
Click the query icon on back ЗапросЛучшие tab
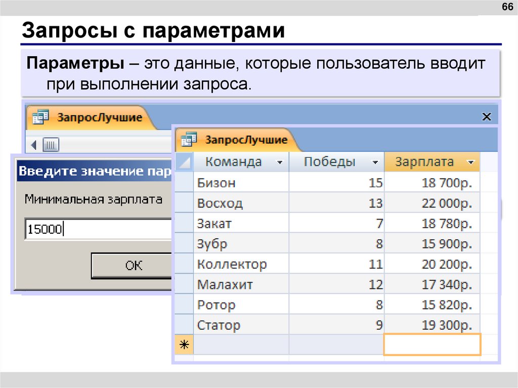click(40, 117)
